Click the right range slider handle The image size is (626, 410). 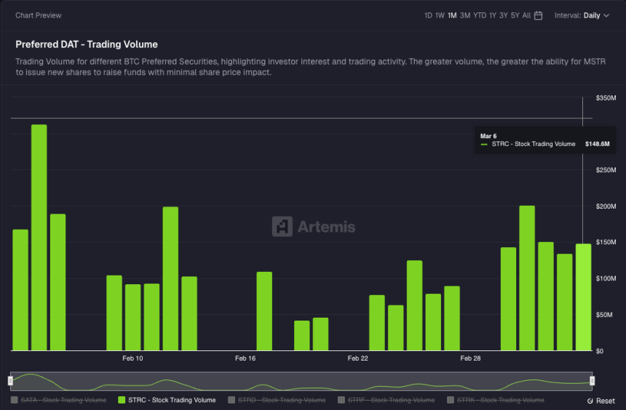[593, 381]
